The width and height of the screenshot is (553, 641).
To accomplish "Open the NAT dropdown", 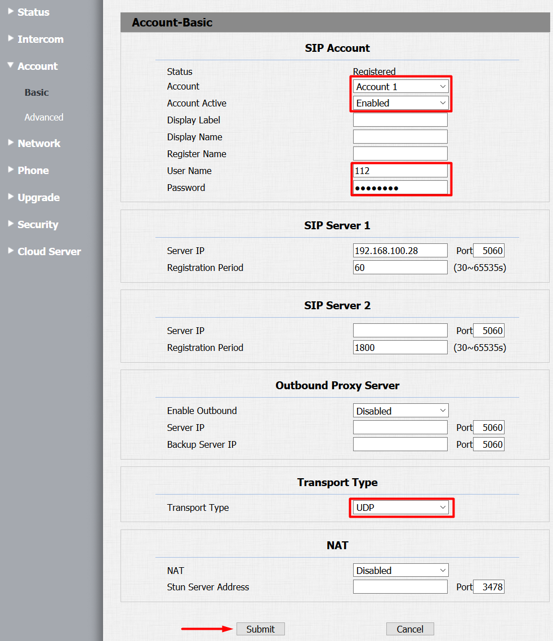I will [400, 569].
